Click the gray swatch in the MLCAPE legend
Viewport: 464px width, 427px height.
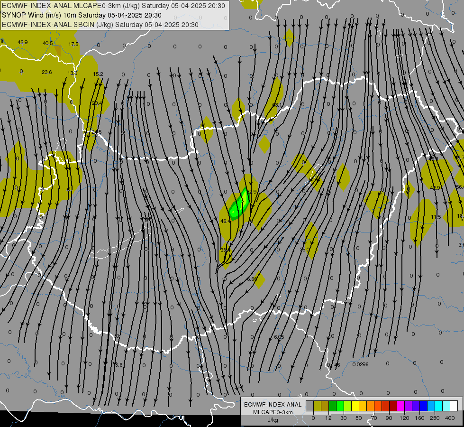[310, 406]
